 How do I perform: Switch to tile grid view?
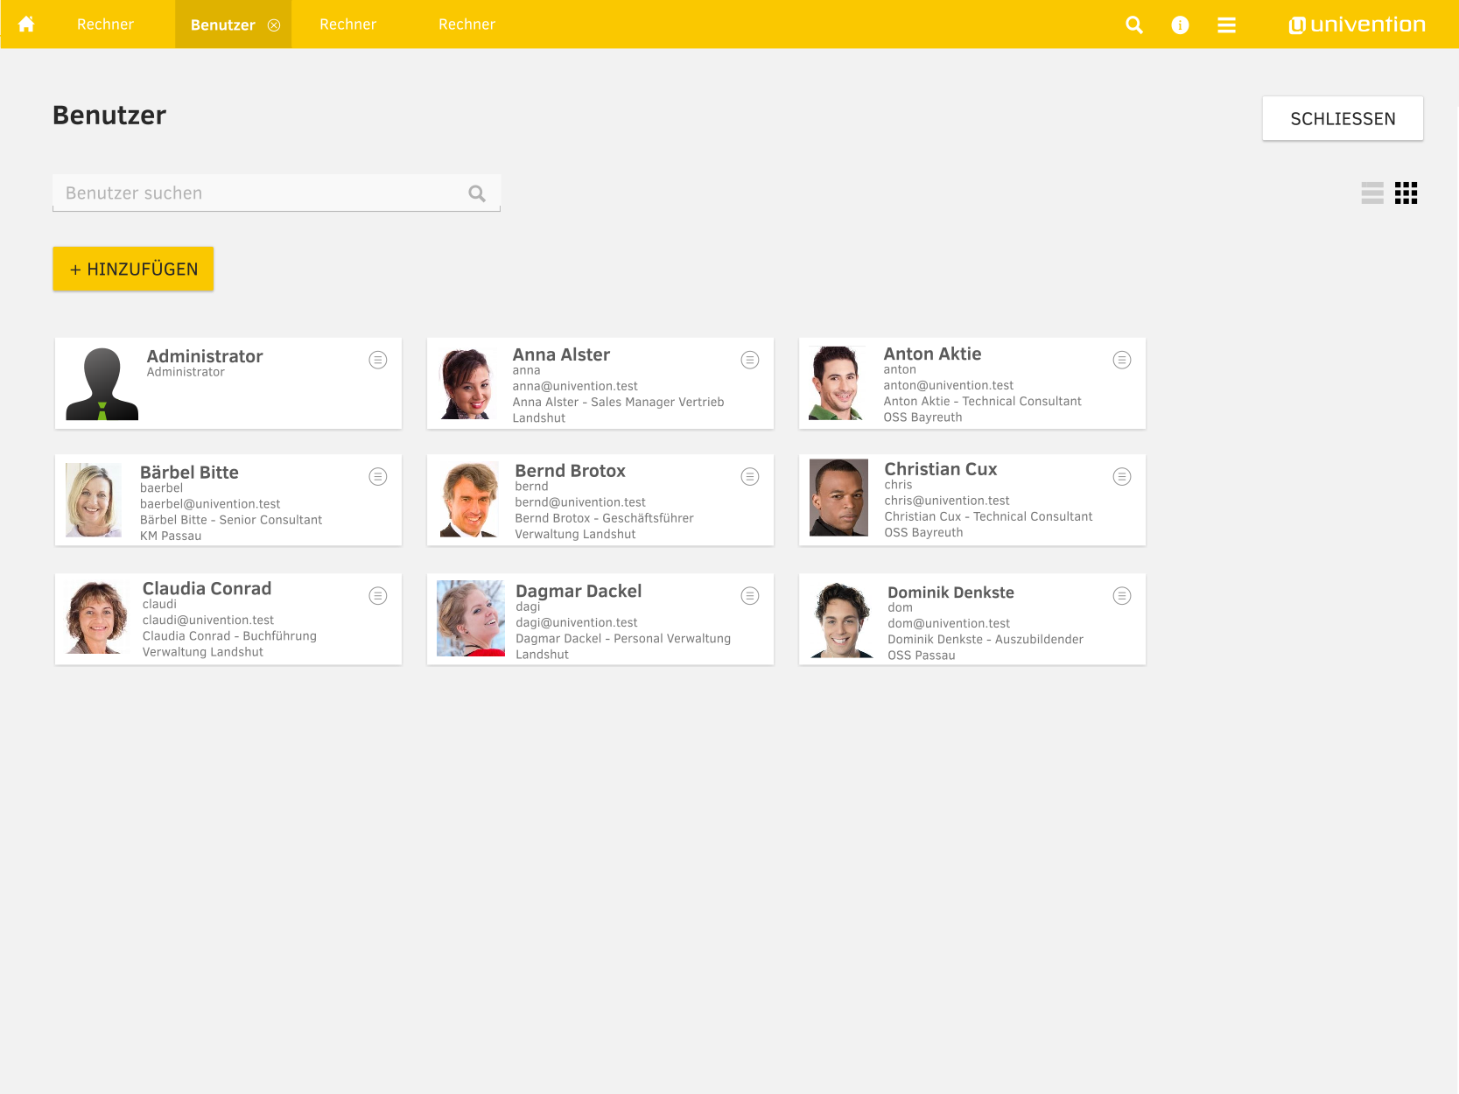(1406, 193)
